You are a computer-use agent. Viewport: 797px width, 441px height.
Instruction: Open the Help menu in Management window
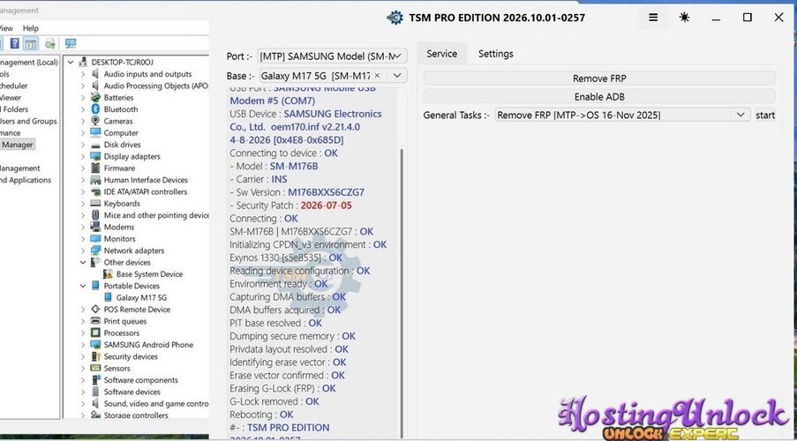31,28
